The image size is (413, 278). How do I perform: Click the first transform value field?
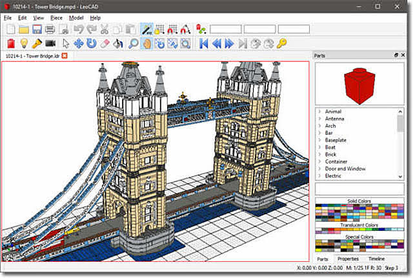coord(226,29)
